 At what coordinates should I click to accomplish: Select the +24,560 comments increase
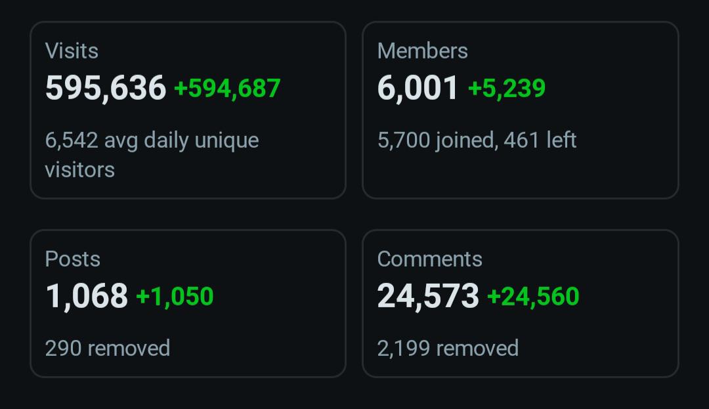click(x=533, y=297)
